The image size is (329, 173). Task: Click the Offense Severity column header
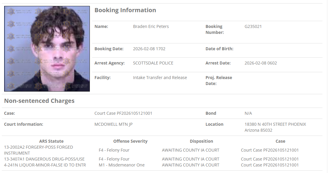pos(130,141)
